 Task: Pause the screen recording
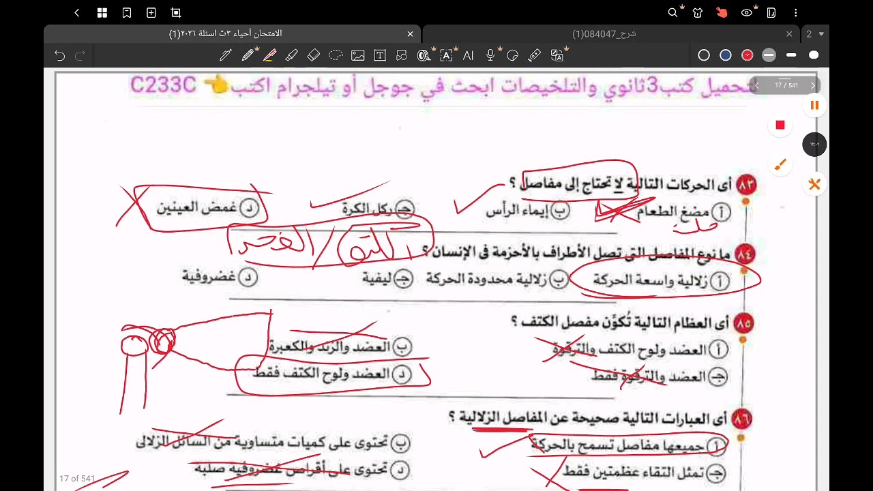click(814, 105)
